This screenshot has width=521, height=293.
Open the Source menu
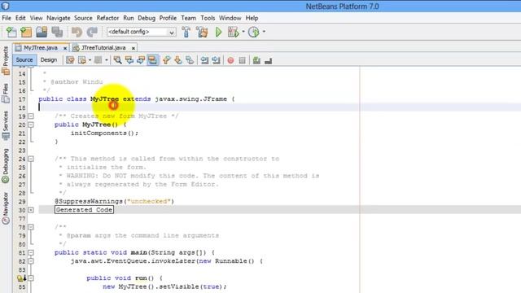click(x=83, y=18)
